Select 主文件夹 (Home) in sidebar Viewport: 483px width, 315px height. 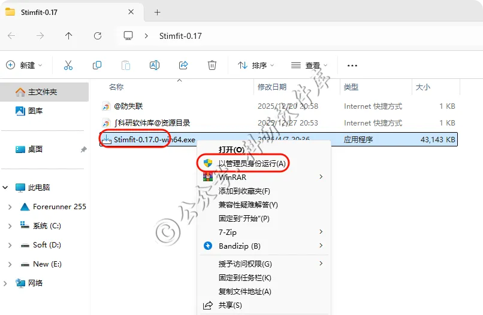[44, 92]
